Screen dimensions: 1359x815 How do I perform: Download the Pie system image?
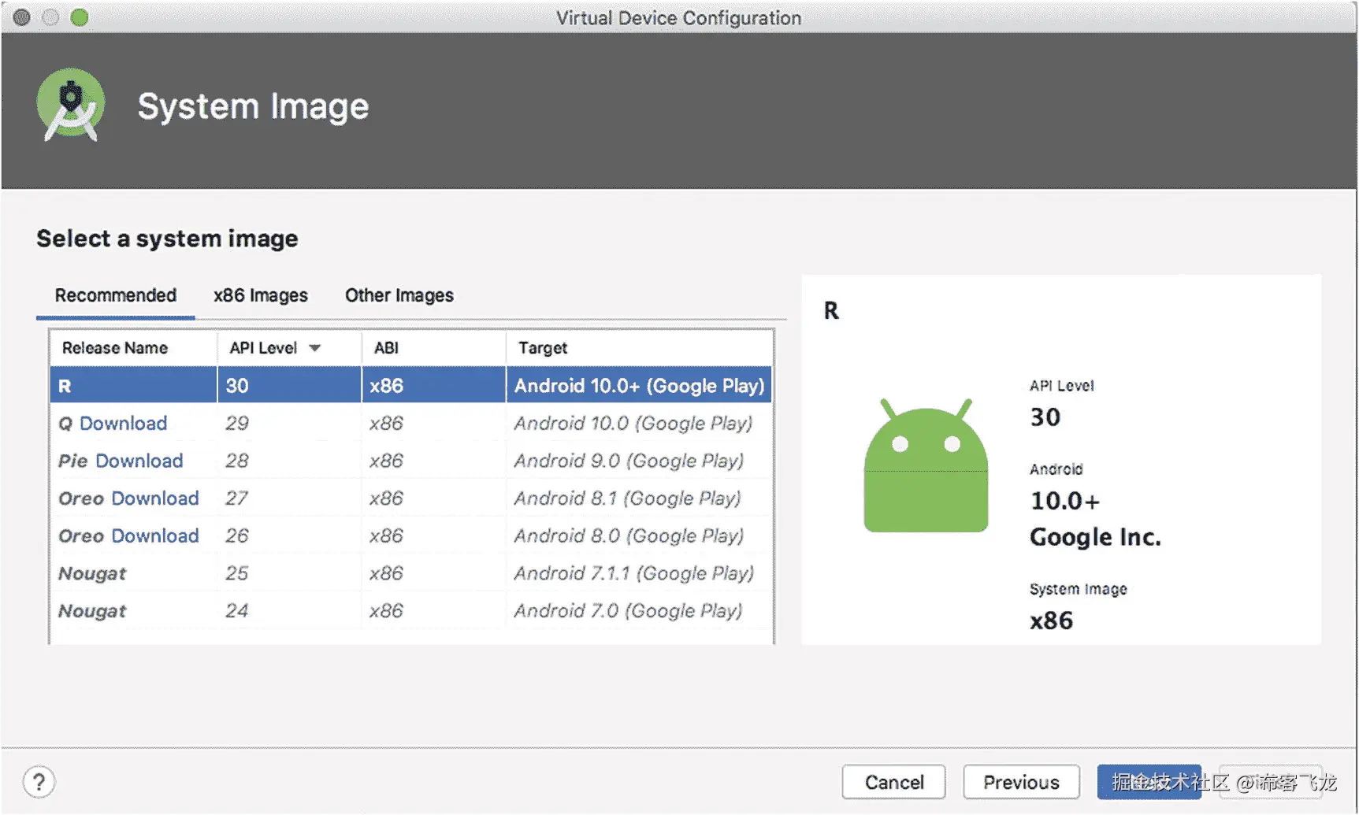coord(139,461)
